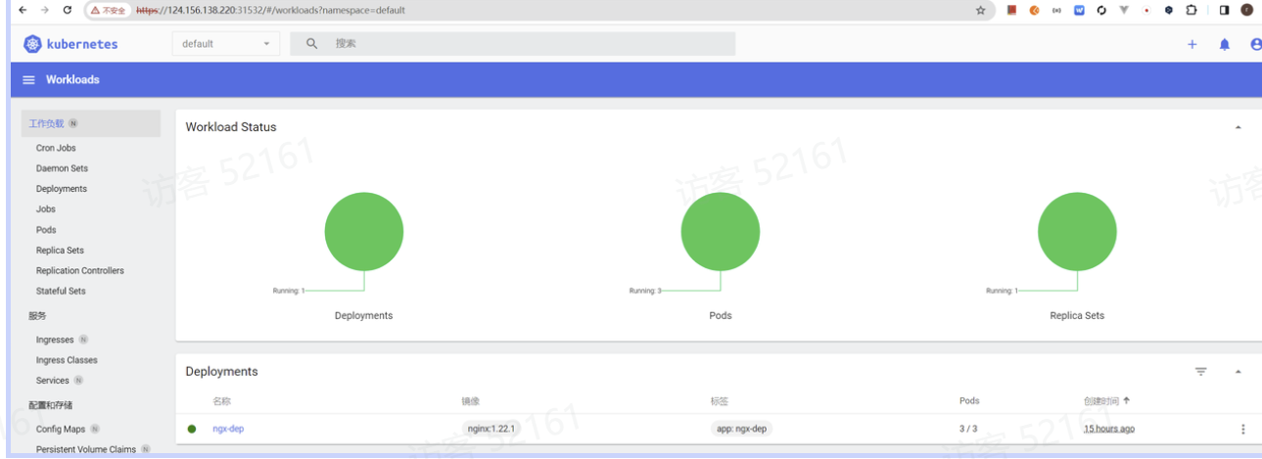The height and width of the screenshot is (459, 1262).
Task: Click the green Pods status circle
Action: point(720,232)
